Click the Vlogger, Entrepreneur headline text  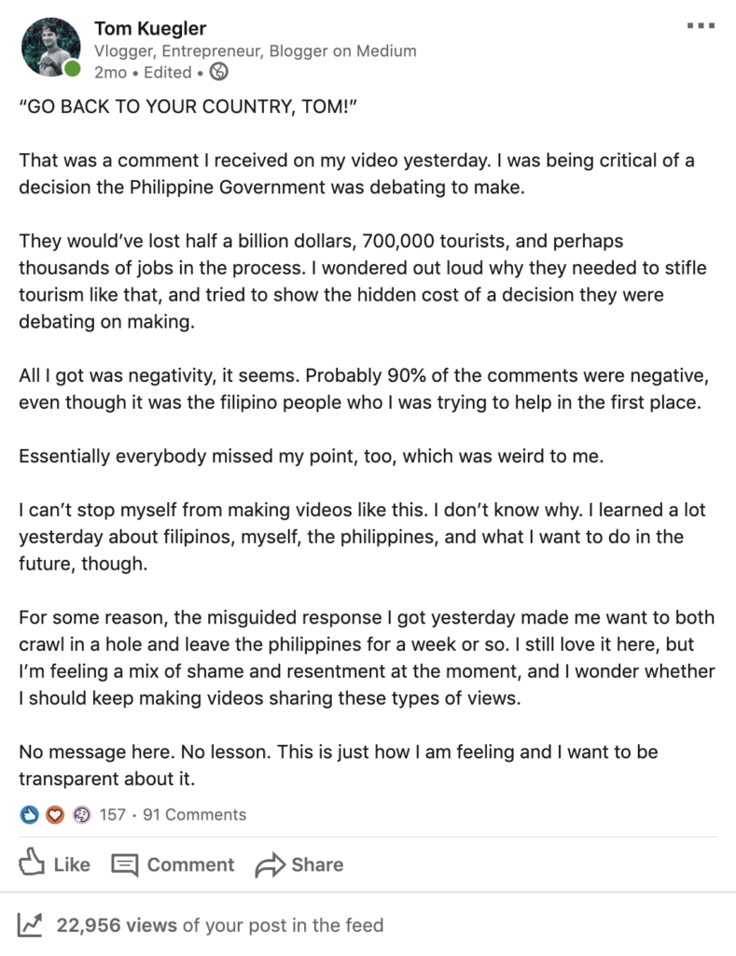click(x=256, y=50)
